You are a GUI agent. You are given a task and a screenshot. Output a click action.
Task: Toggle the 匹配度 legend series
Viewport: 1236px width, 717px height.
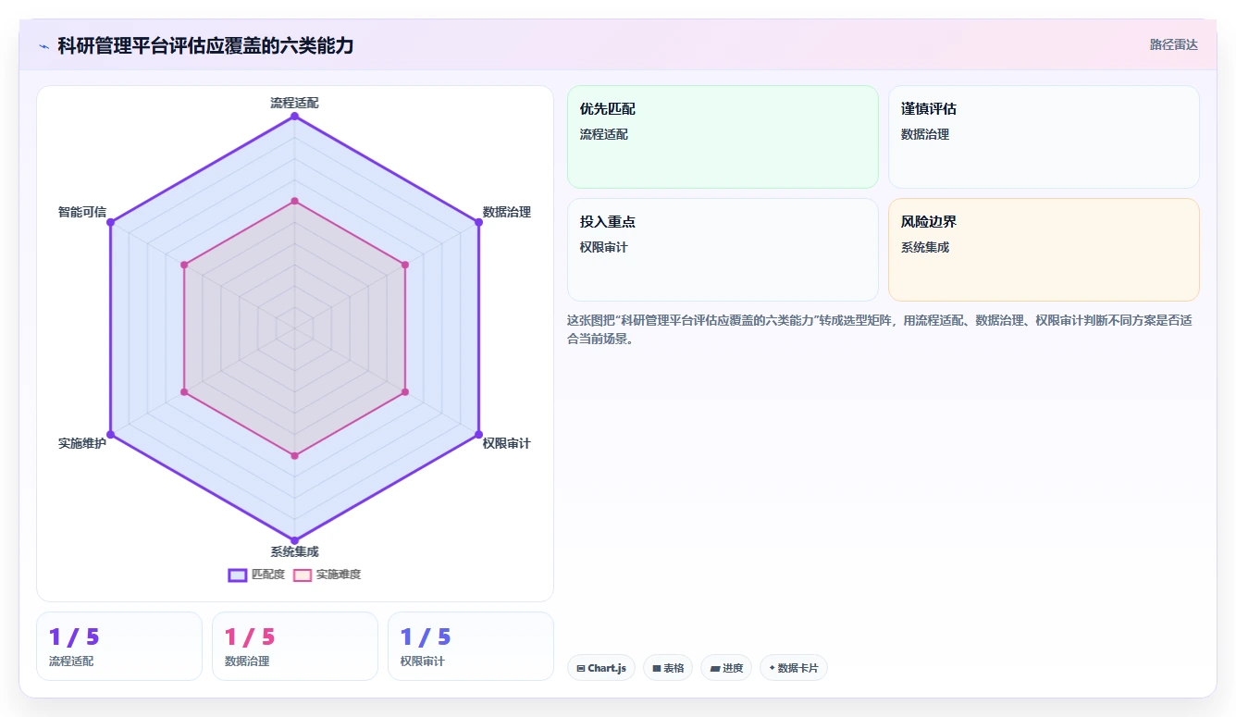[257, 575]
